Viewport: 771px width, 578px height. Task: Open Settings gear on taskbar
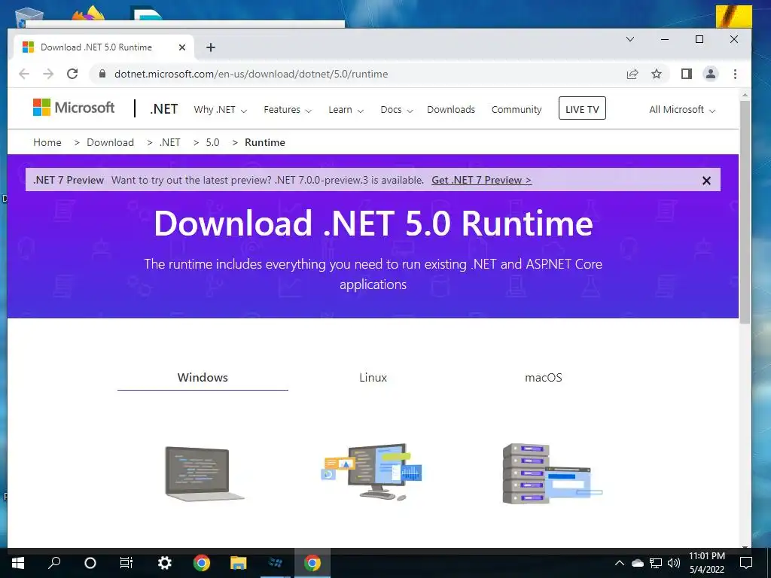[x=164, y=563]
